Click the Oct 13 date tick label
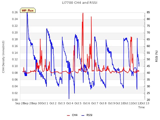160x120 pixels. (x=145, y=103)
